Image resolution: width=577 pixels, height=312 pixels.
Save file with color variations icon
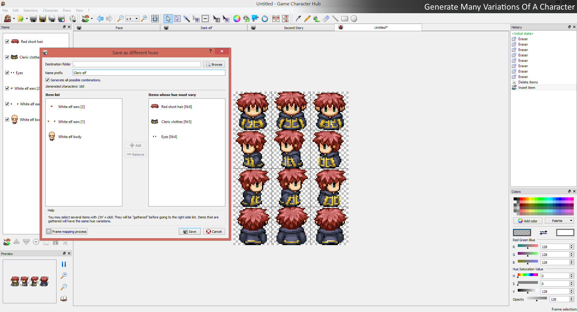(61, 19)
